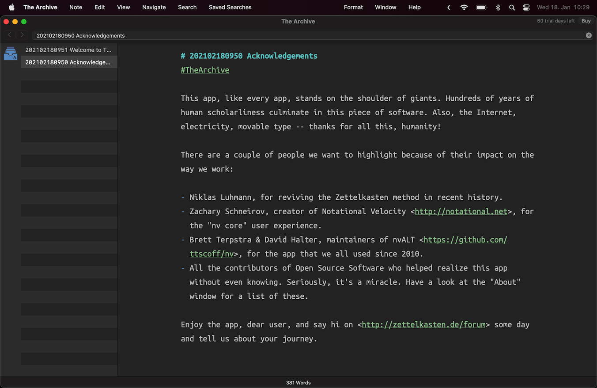Clear the search field with the x button

[589, 35]
